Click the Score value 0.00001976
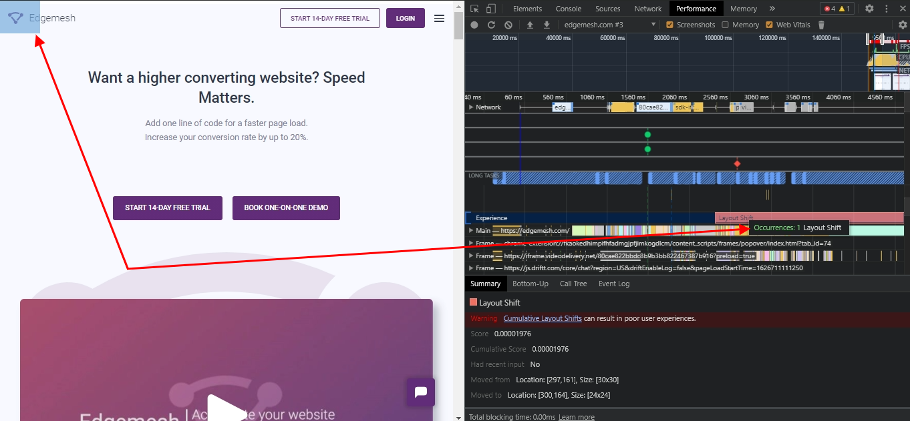 pyautogui.click(x=512, y=334)
